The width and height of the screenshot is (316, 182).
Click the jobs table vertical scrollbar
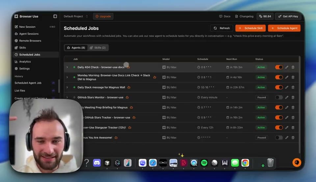(x=300, y=104)
